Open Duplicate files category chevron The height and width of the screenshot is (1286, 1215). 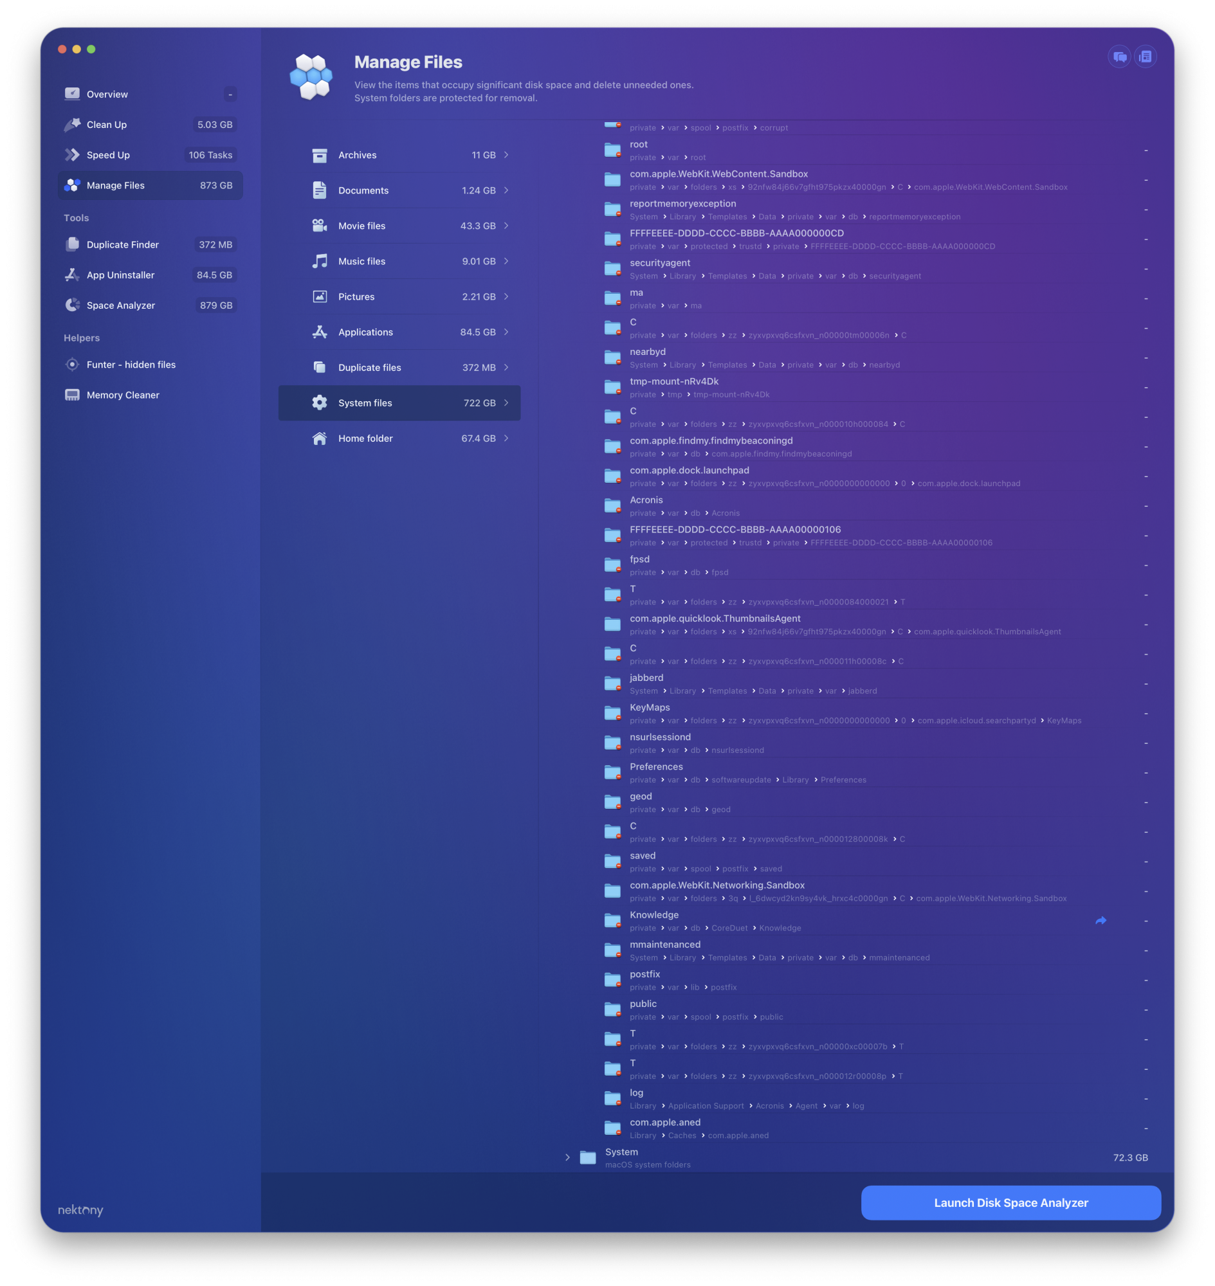tap(506, 367)
